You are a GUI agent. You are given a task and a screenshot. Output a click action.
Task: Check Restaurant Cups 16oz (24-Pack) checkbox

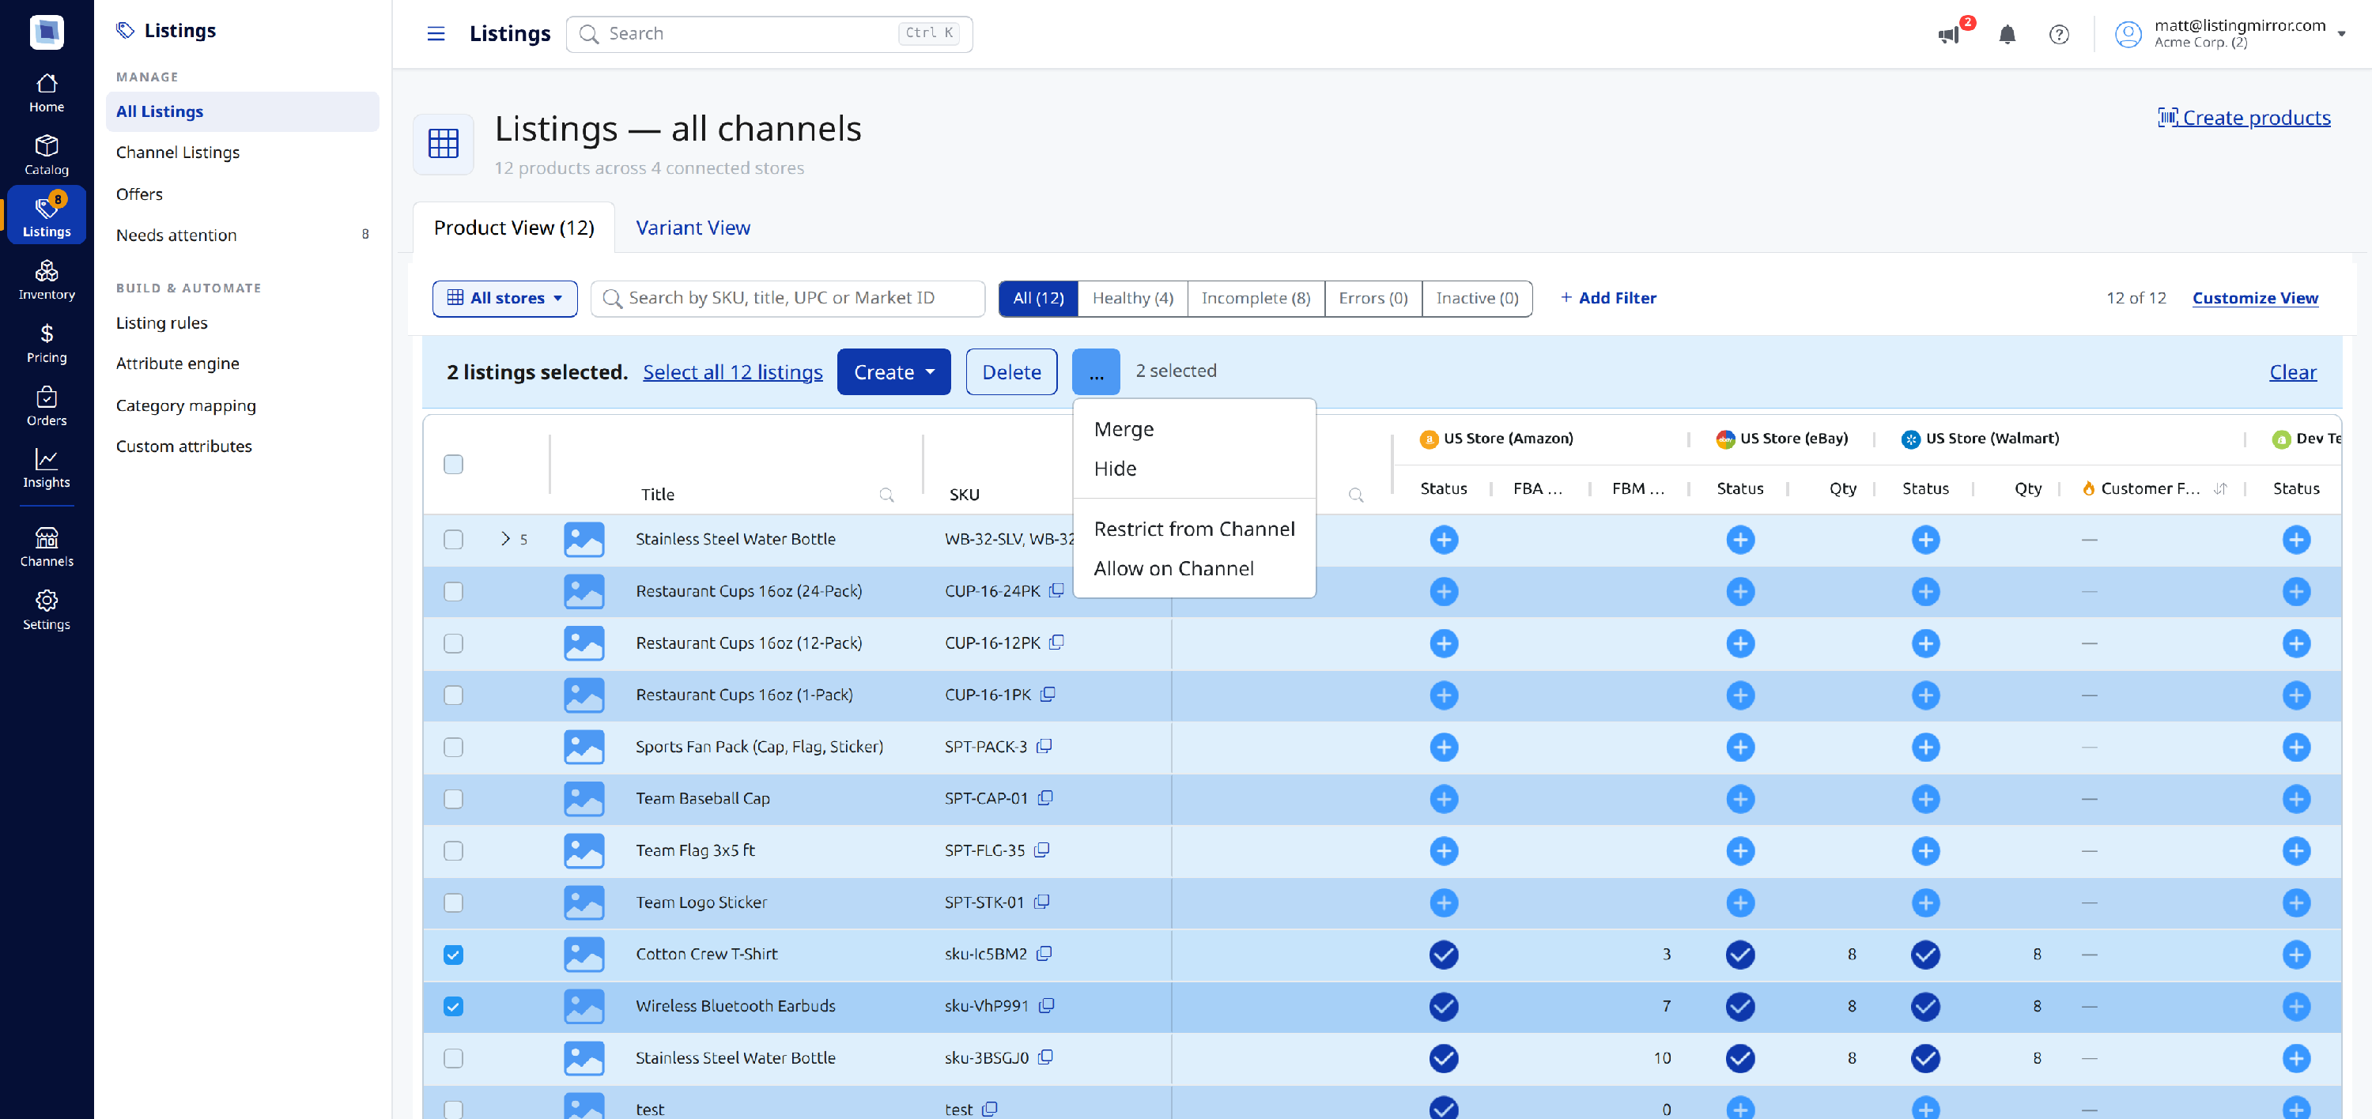point(453,591)
